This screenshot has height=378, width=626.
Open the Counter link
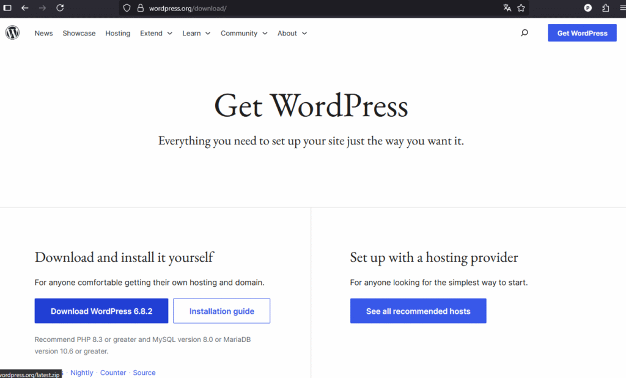(113, 372)
